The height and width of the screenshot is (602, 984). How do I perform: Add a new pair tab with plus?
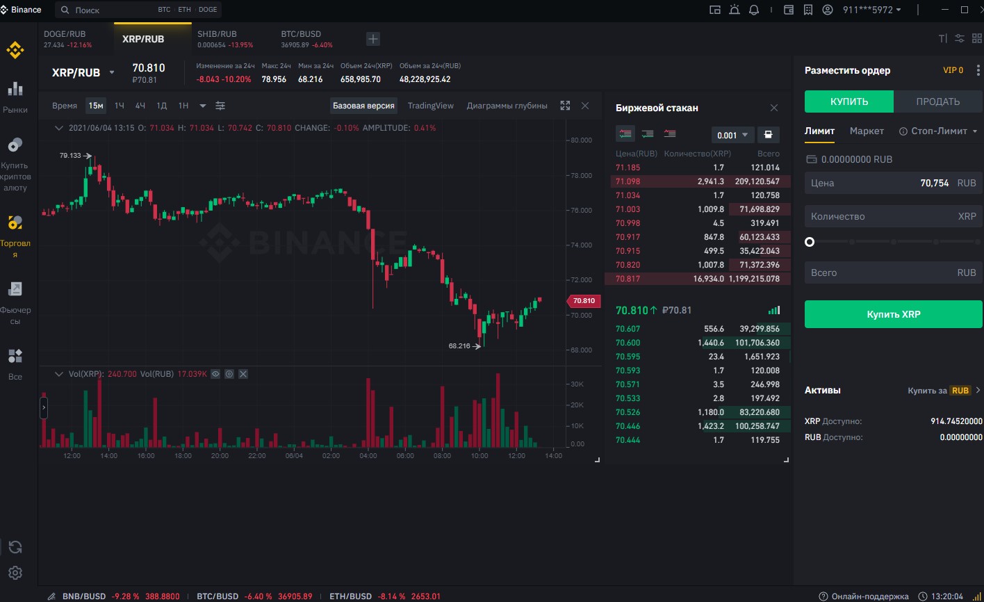click(x=373, y=39)
